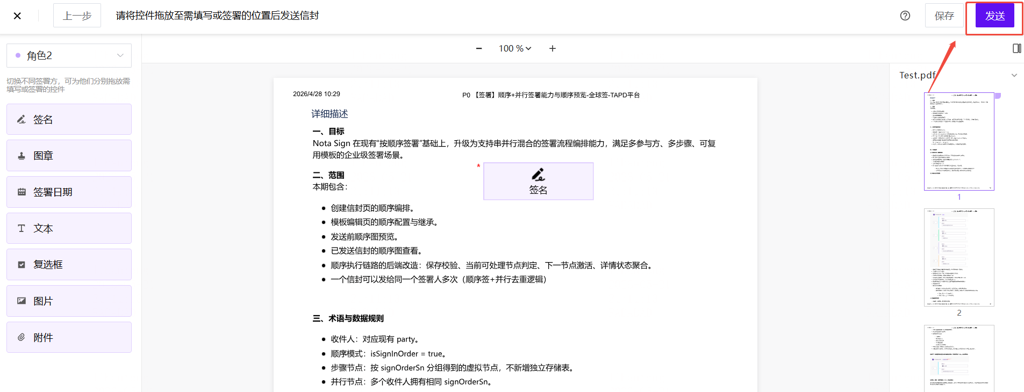Image resolution: width=1024 pixels, height=392 pixels.
Task: Select the 签署日期 date control
Action: point(69,192)
